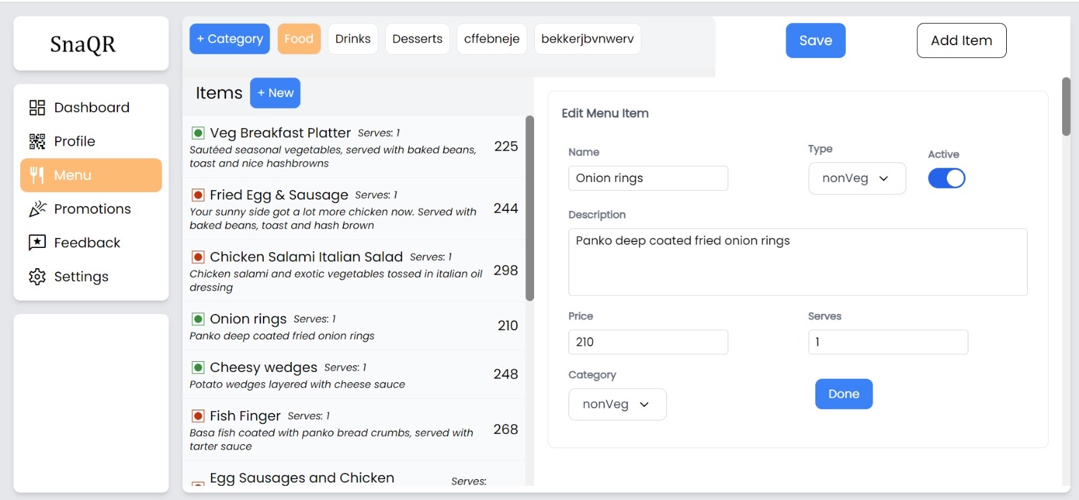Click the red non-veg indicator on Fish Finger
Viewport: 1079px width, 500px height.
(198, 416)
